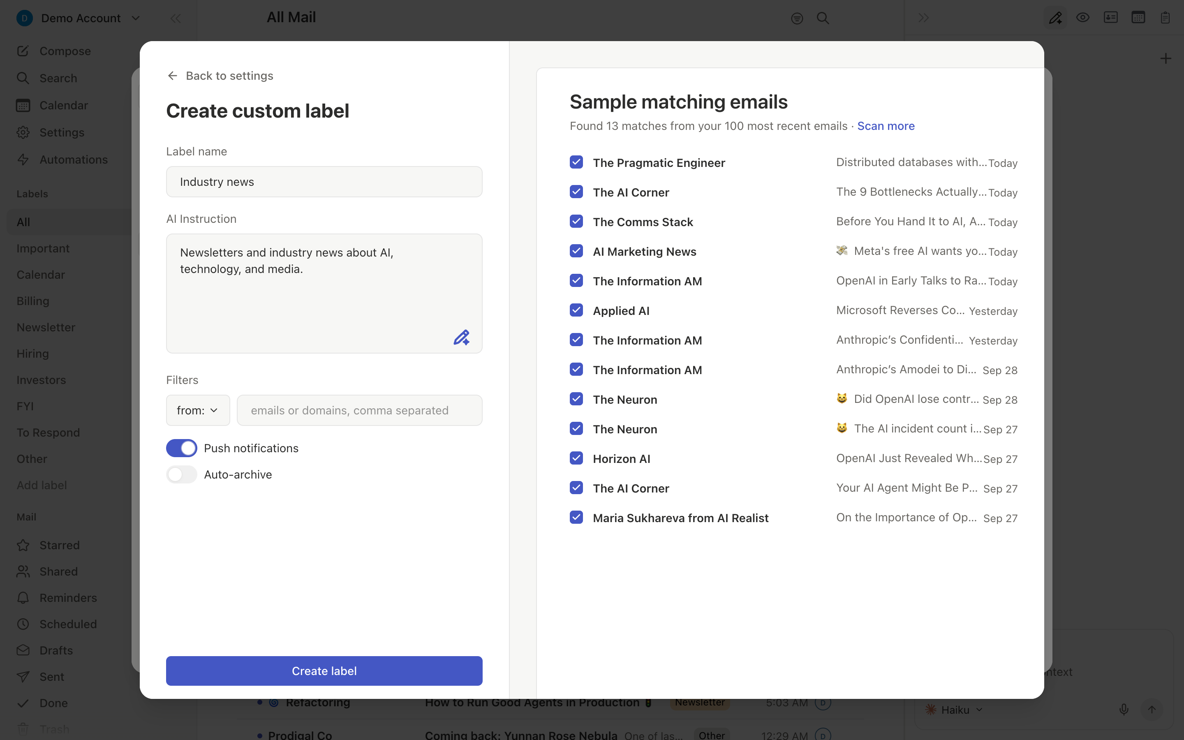Expand the Demo Account switcher
The image size is (1184, 740).
[78, 18]
